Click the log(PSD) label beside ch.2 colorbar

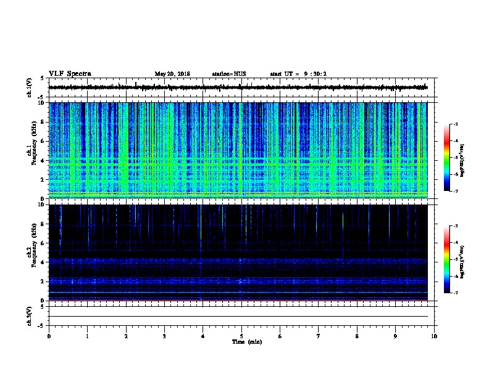pyautogui.click(x=462, y=262)
